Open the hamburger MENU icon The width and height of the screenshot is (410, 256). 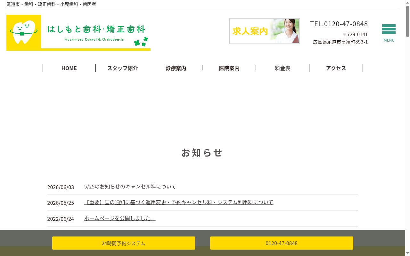(389, 33)
